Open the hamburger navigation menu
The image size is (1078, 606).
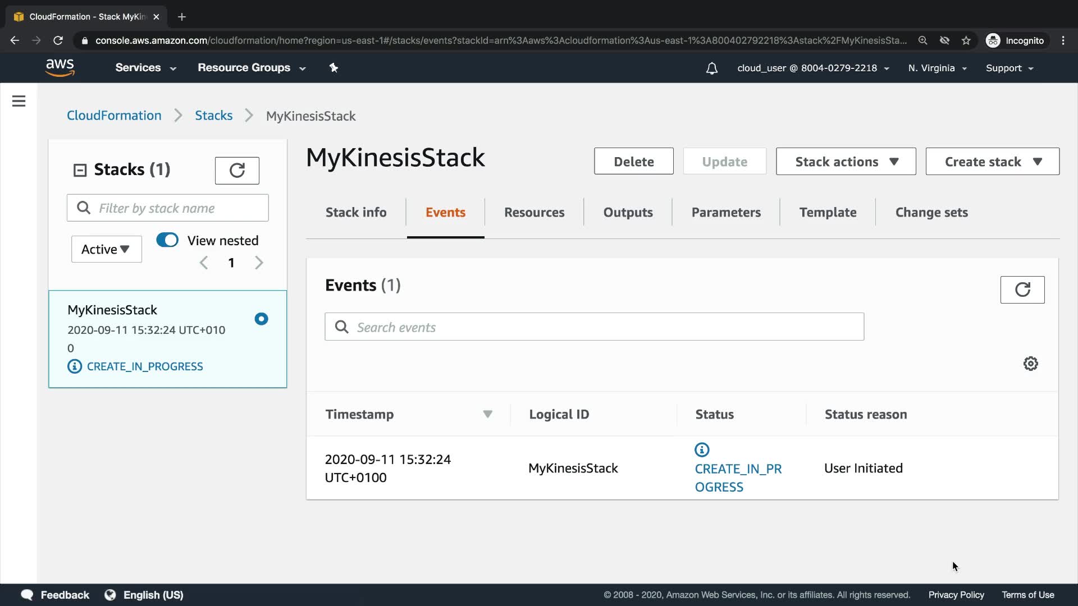tap(19, 101)
